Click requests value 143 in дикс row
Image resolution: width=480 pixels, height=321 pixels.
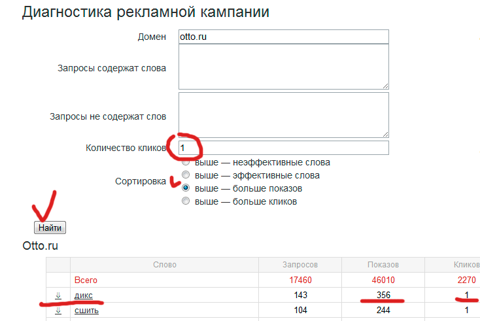point(300,295)
